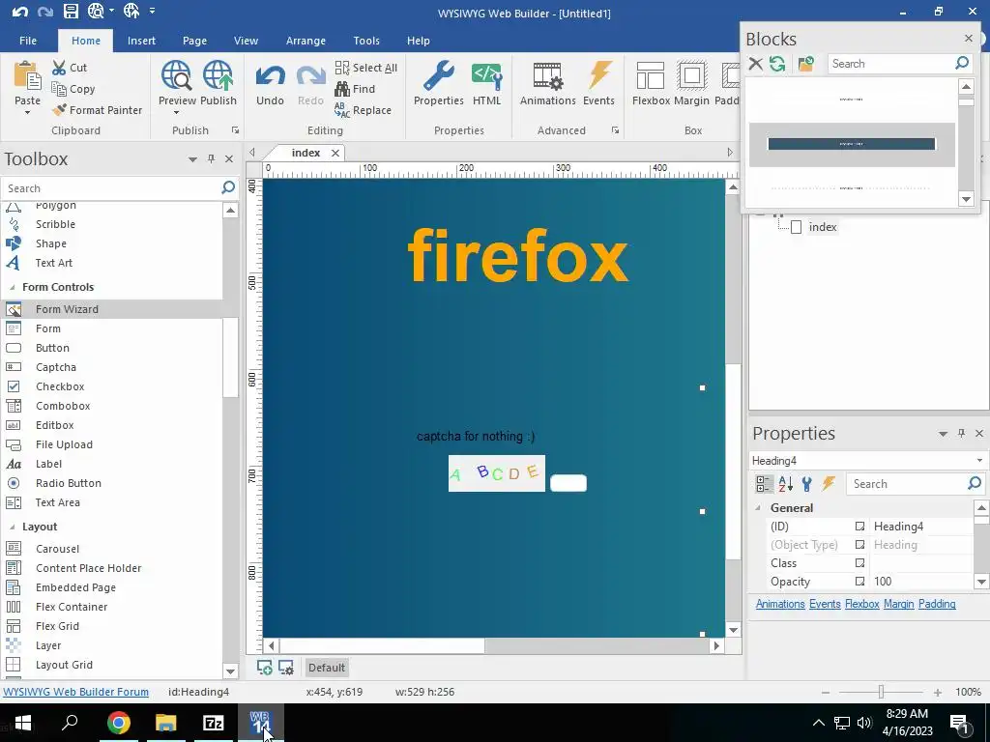Open the File menu
990x742 pixels.
coord(28,41)
